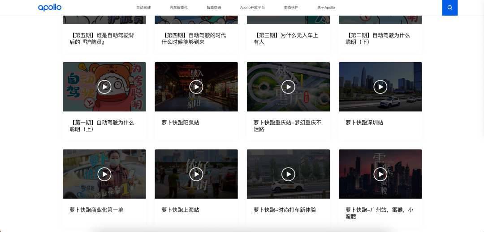Image resolution: width=484 pixels, height=232 pixels.
Task: Click the 萝卜快跑深圳站 title text
Action: pyautogui.click(x=364, y=122)
